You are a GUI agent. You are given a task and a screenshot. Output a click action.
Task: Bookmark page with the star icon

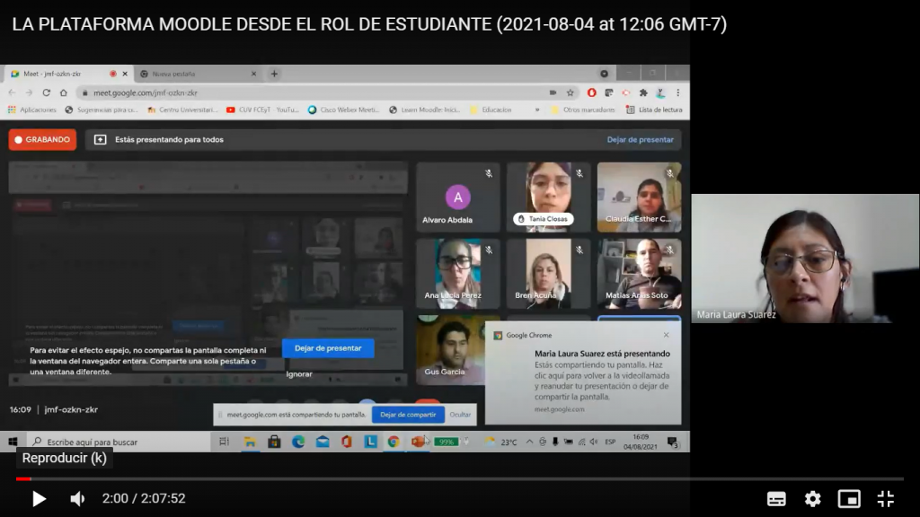tap(571, 92)
